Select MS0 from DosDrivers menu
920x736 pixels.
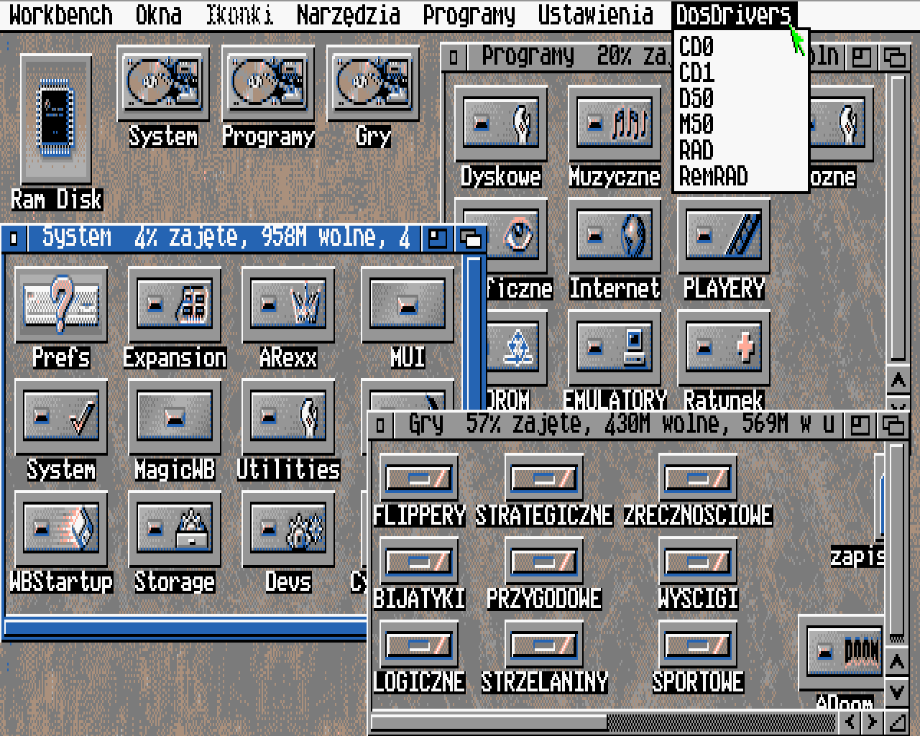(741, 124)
